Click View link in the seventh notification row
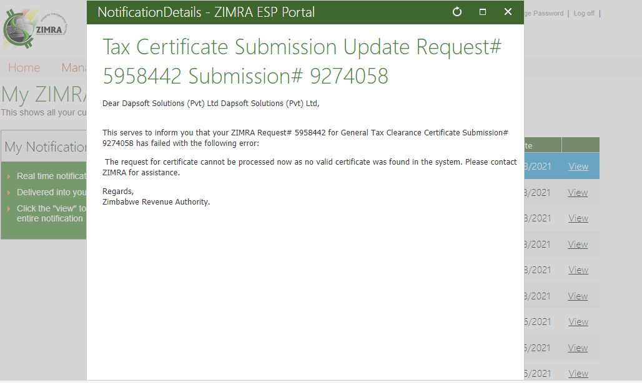This screenshot has width=642, height=383. coord(578,322)
